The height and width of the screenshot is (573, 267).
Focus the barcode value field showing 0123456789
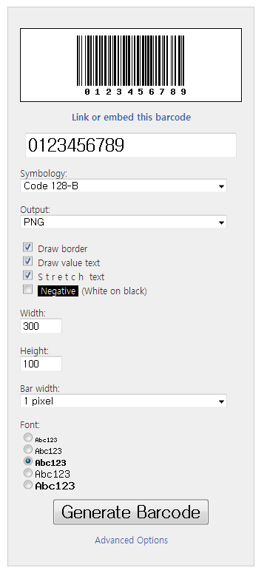(131, 146)
